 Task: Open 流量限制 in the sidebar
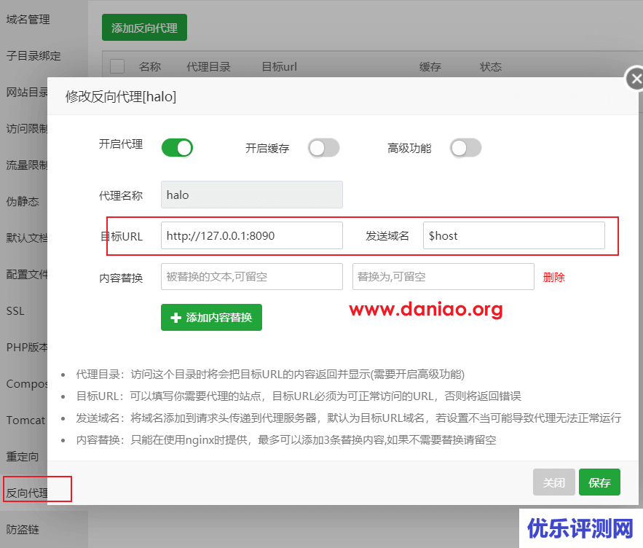point(27,165)
